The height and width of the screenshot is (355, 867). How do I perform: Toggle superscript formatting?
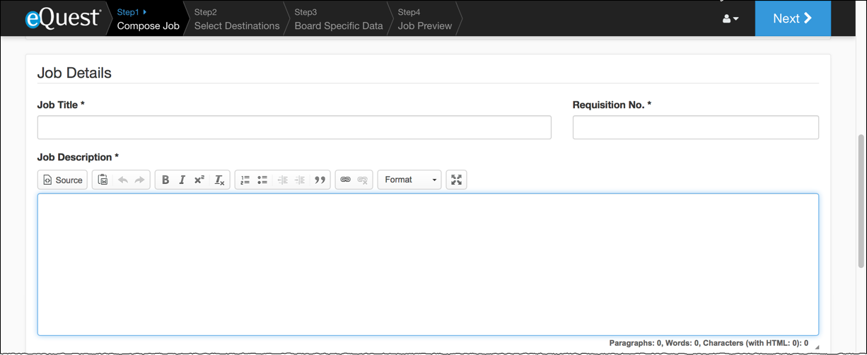point(199,180)
